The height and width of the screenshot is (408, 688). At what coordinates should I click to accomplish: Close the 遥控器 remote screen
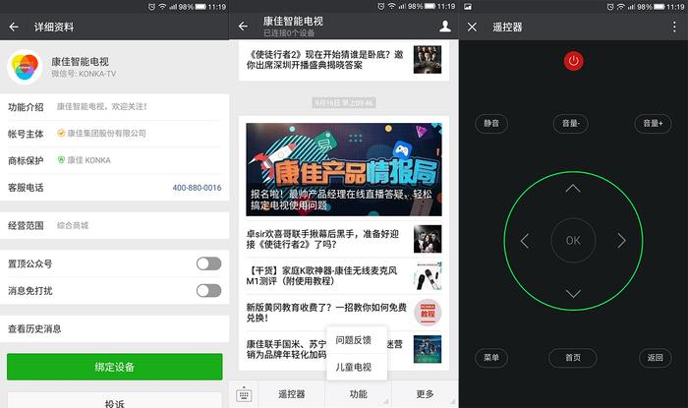click(x=472, y=28)
